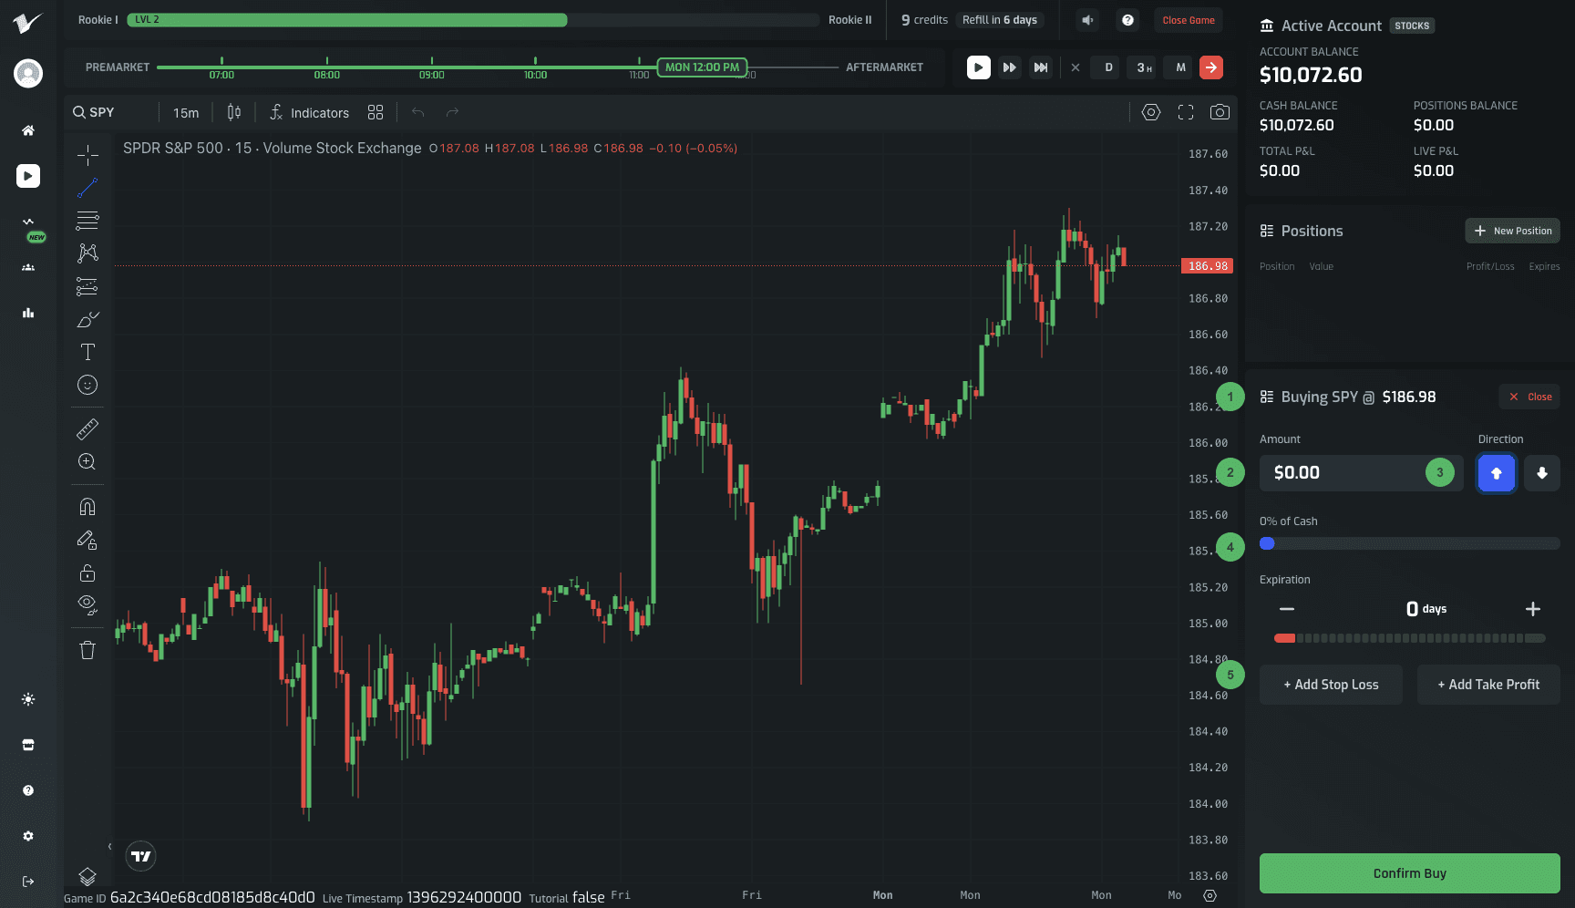Select the ruler measure tool
This screenshot has width=1575, height=908.
click(87, 428)
